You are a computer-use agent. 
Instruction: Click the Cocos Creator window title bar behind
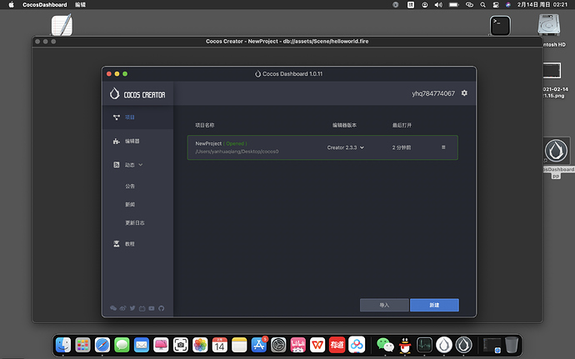point(287,42)
